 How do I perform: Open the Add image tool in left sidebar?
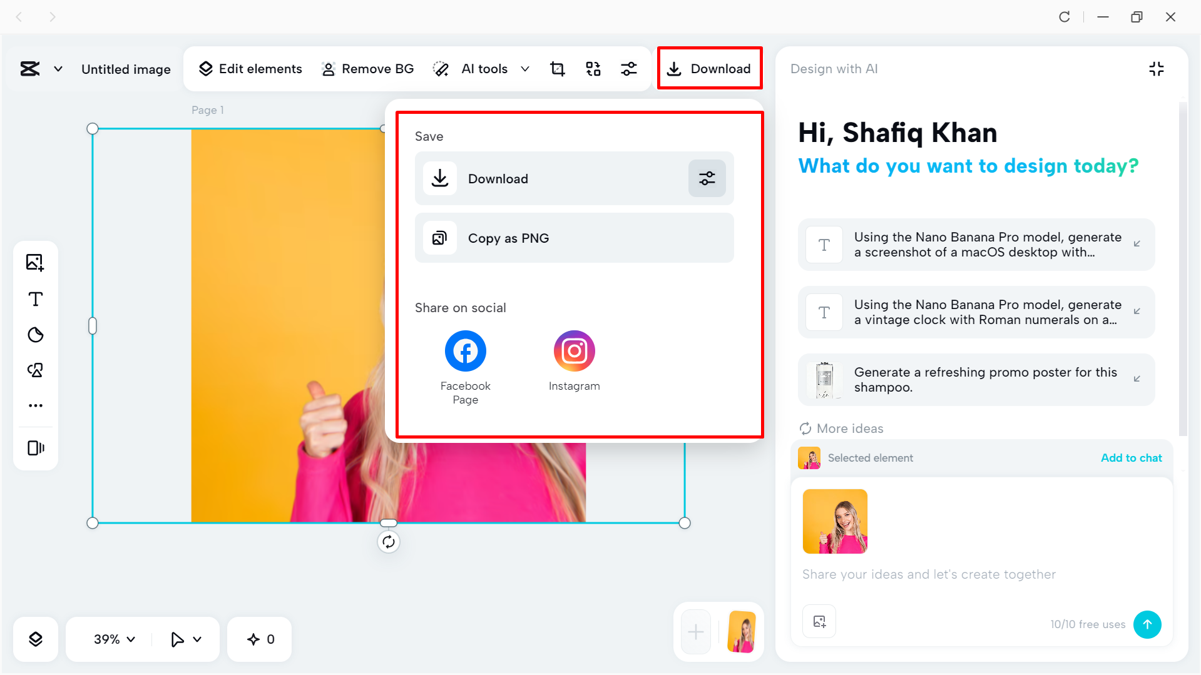pos(36,263)
